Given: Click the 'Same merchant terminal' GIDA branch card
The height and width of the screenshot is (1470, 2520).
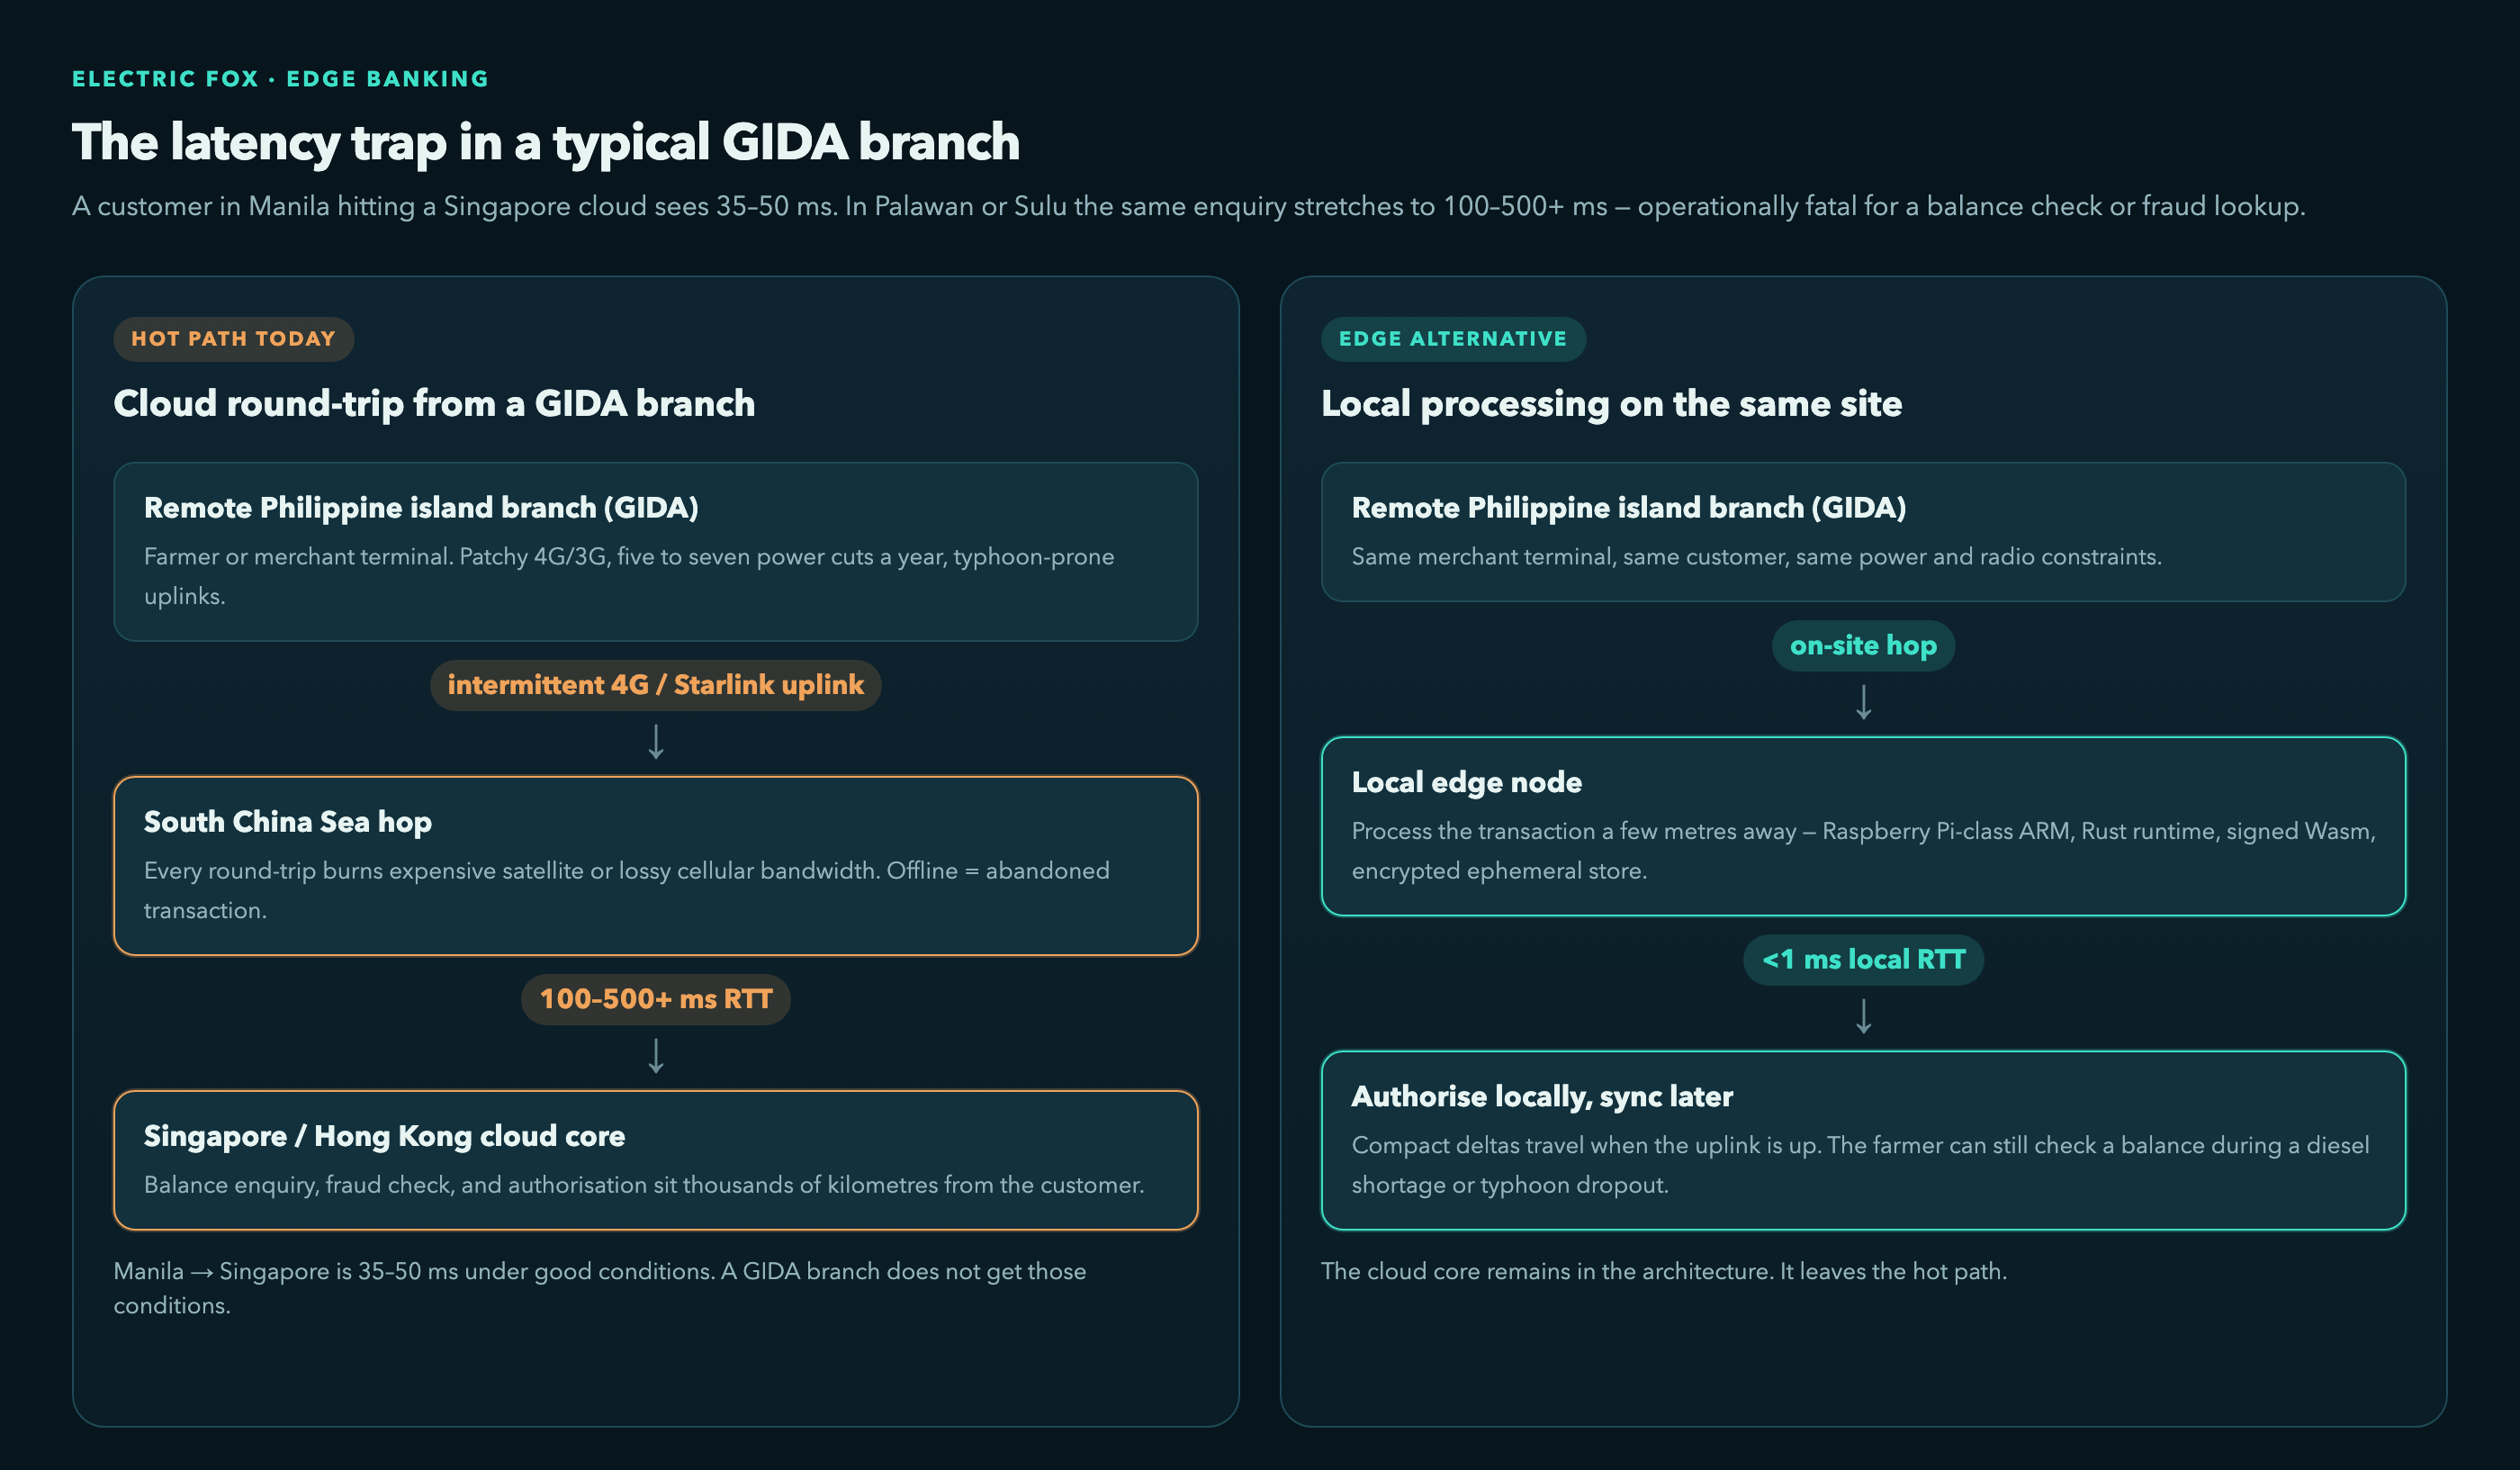Looking at the screenshot, I should [1863, 532].
